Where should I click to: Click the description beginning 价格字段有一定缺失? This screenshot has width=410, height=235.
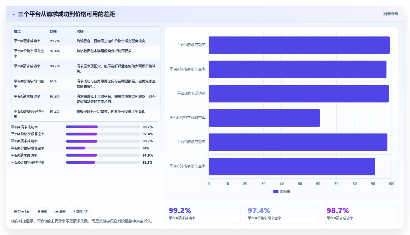(112, 112)
